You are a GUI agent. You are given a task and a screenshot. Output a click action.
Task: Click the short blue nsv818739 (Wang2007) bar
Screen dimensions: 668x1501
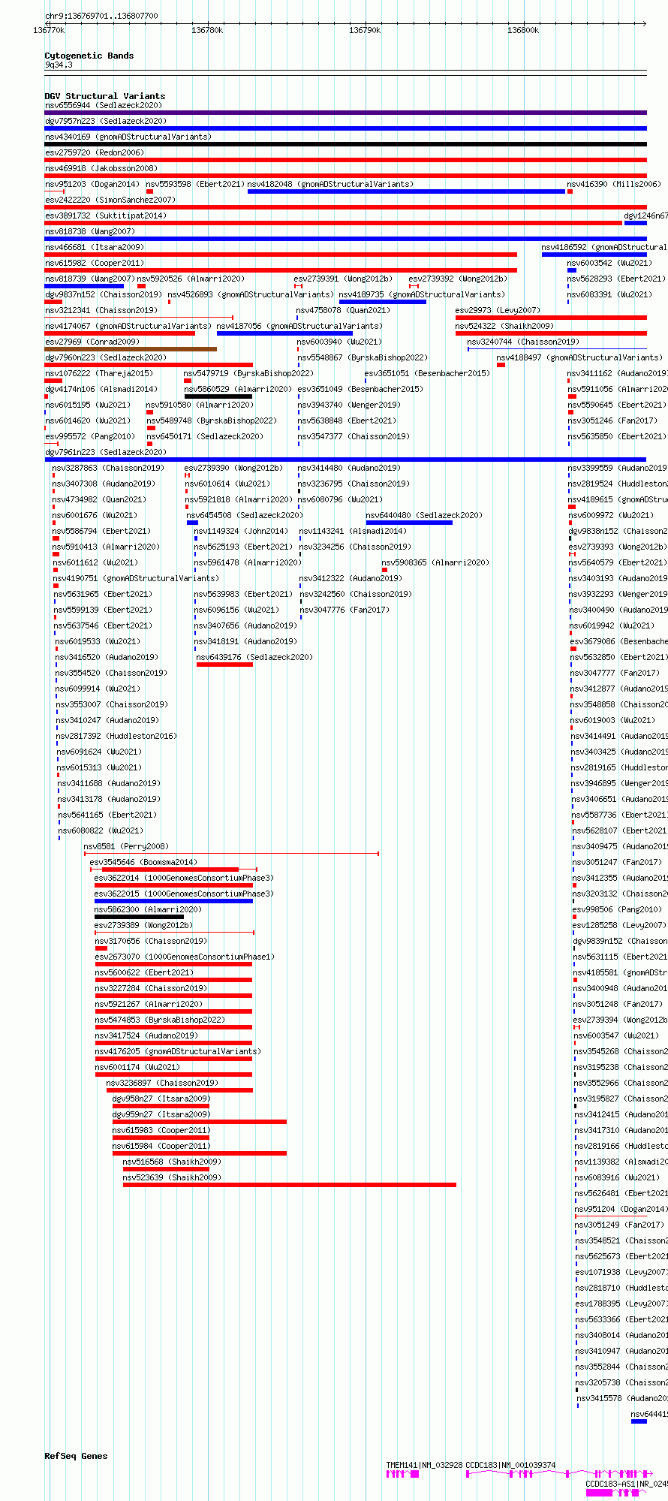tap(84, 286)
